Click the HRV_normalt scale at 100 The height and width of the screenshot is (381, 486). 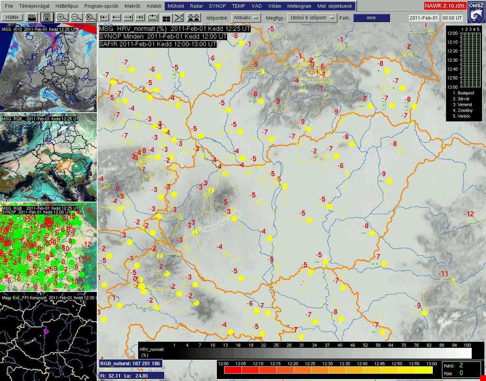coord(467,353)
